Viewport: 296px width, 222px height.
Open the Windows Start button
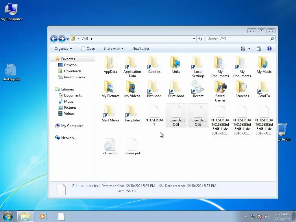(8, 216)
